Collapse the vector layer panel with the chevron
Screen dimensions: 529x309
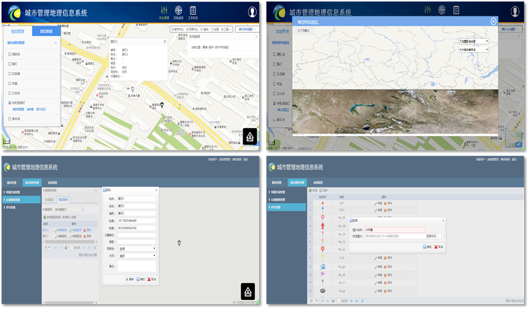tap(96, 190)
